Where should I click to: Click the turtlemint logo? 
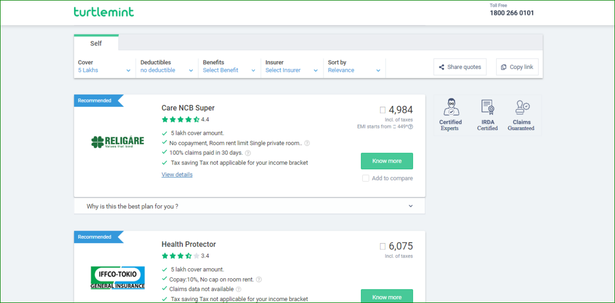[x=104, y=12]
